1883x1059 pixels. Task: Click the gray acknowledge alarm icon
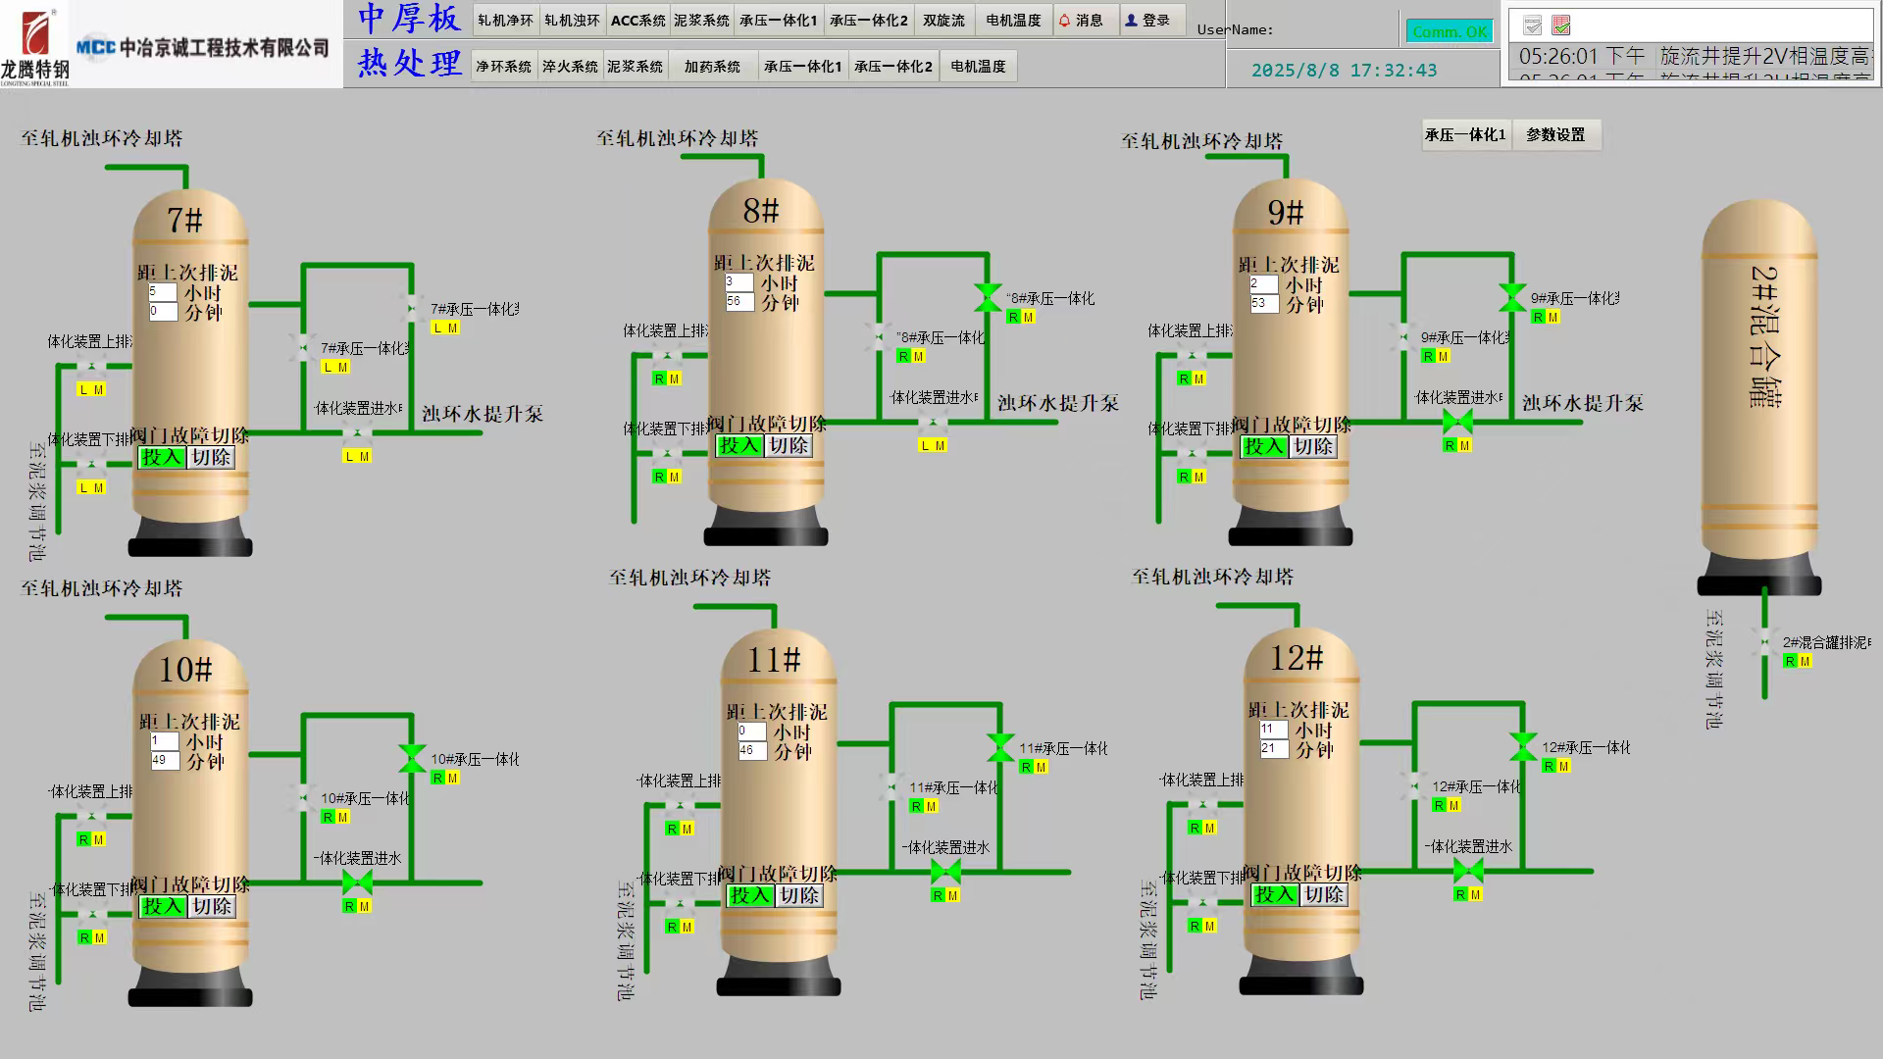pyautogui.click(x=1533, y=25)
